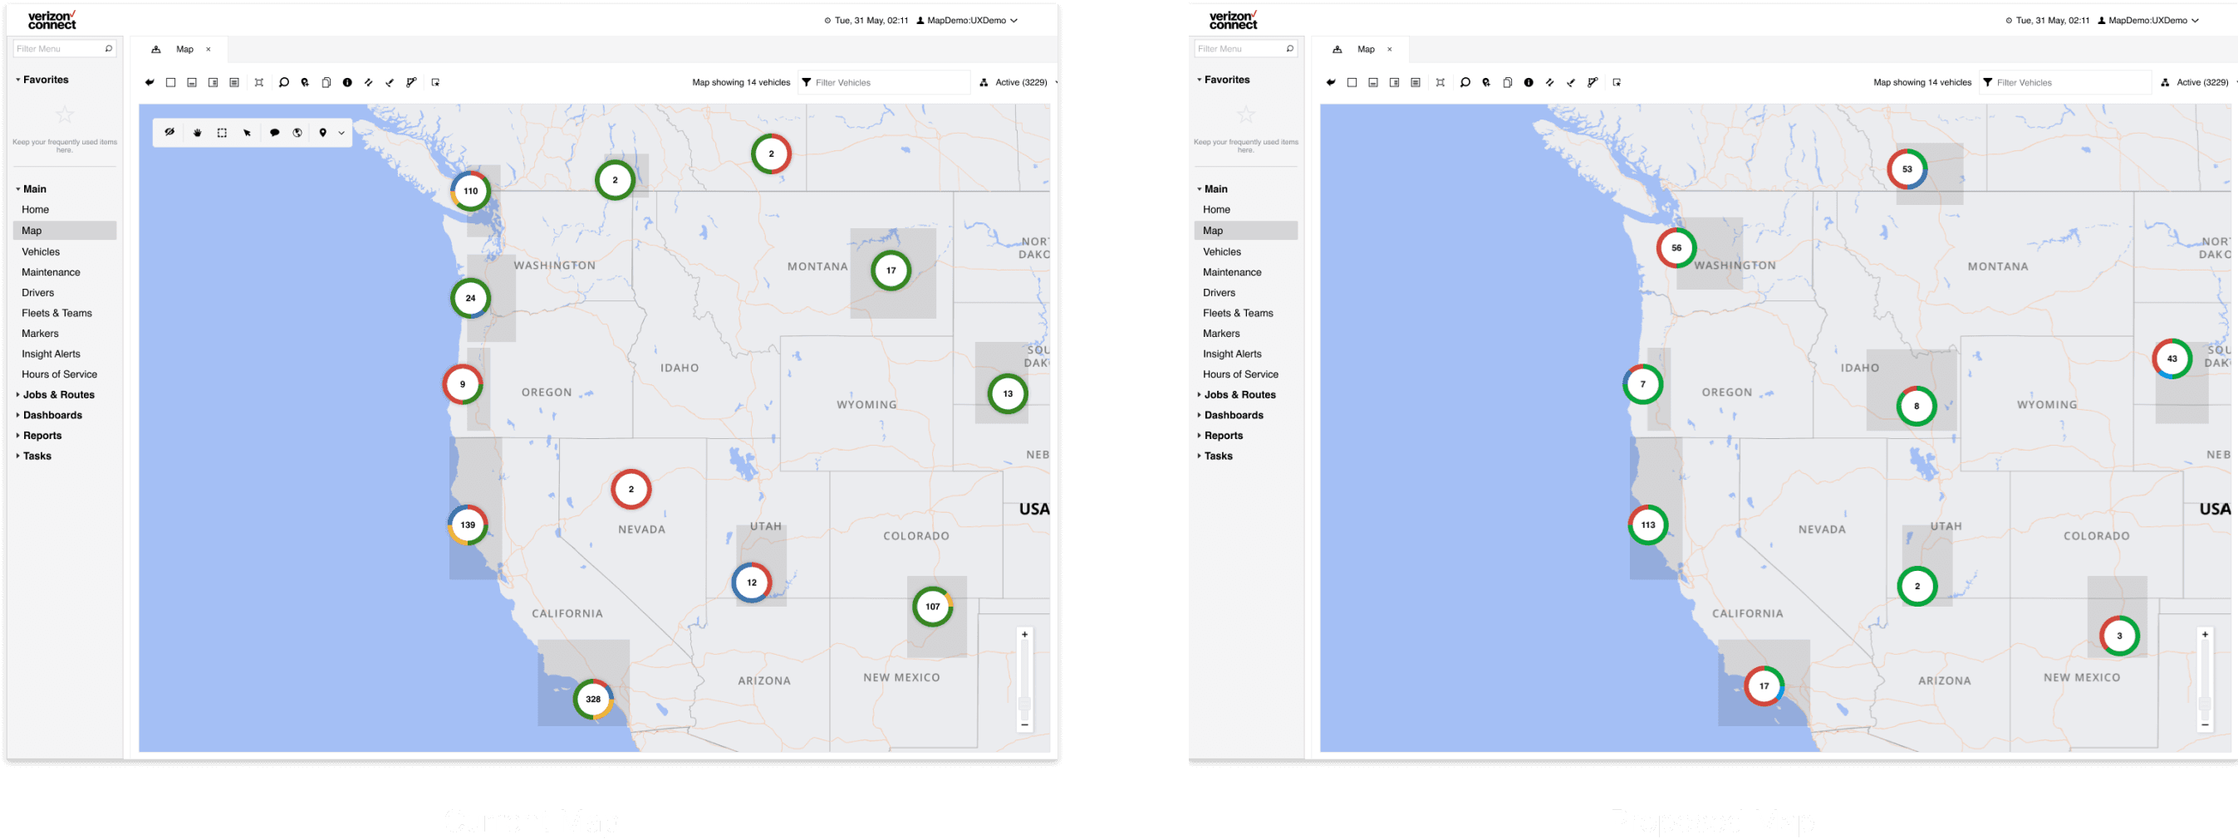2238x839 pixels.
Task: Select the dashed rectangle selection tool on map
Action: pyautogui.click(x=223, y=133)
